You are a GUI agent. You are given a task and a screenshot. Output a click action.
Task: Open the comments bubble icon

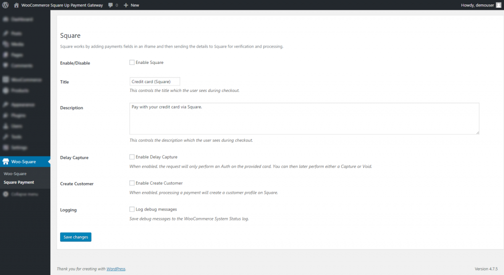pos(110,5)
